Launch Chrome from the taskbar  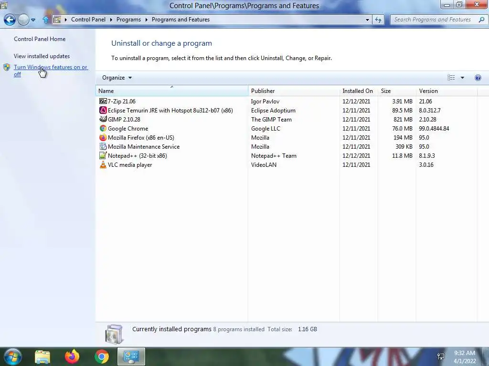click(102, 356)
